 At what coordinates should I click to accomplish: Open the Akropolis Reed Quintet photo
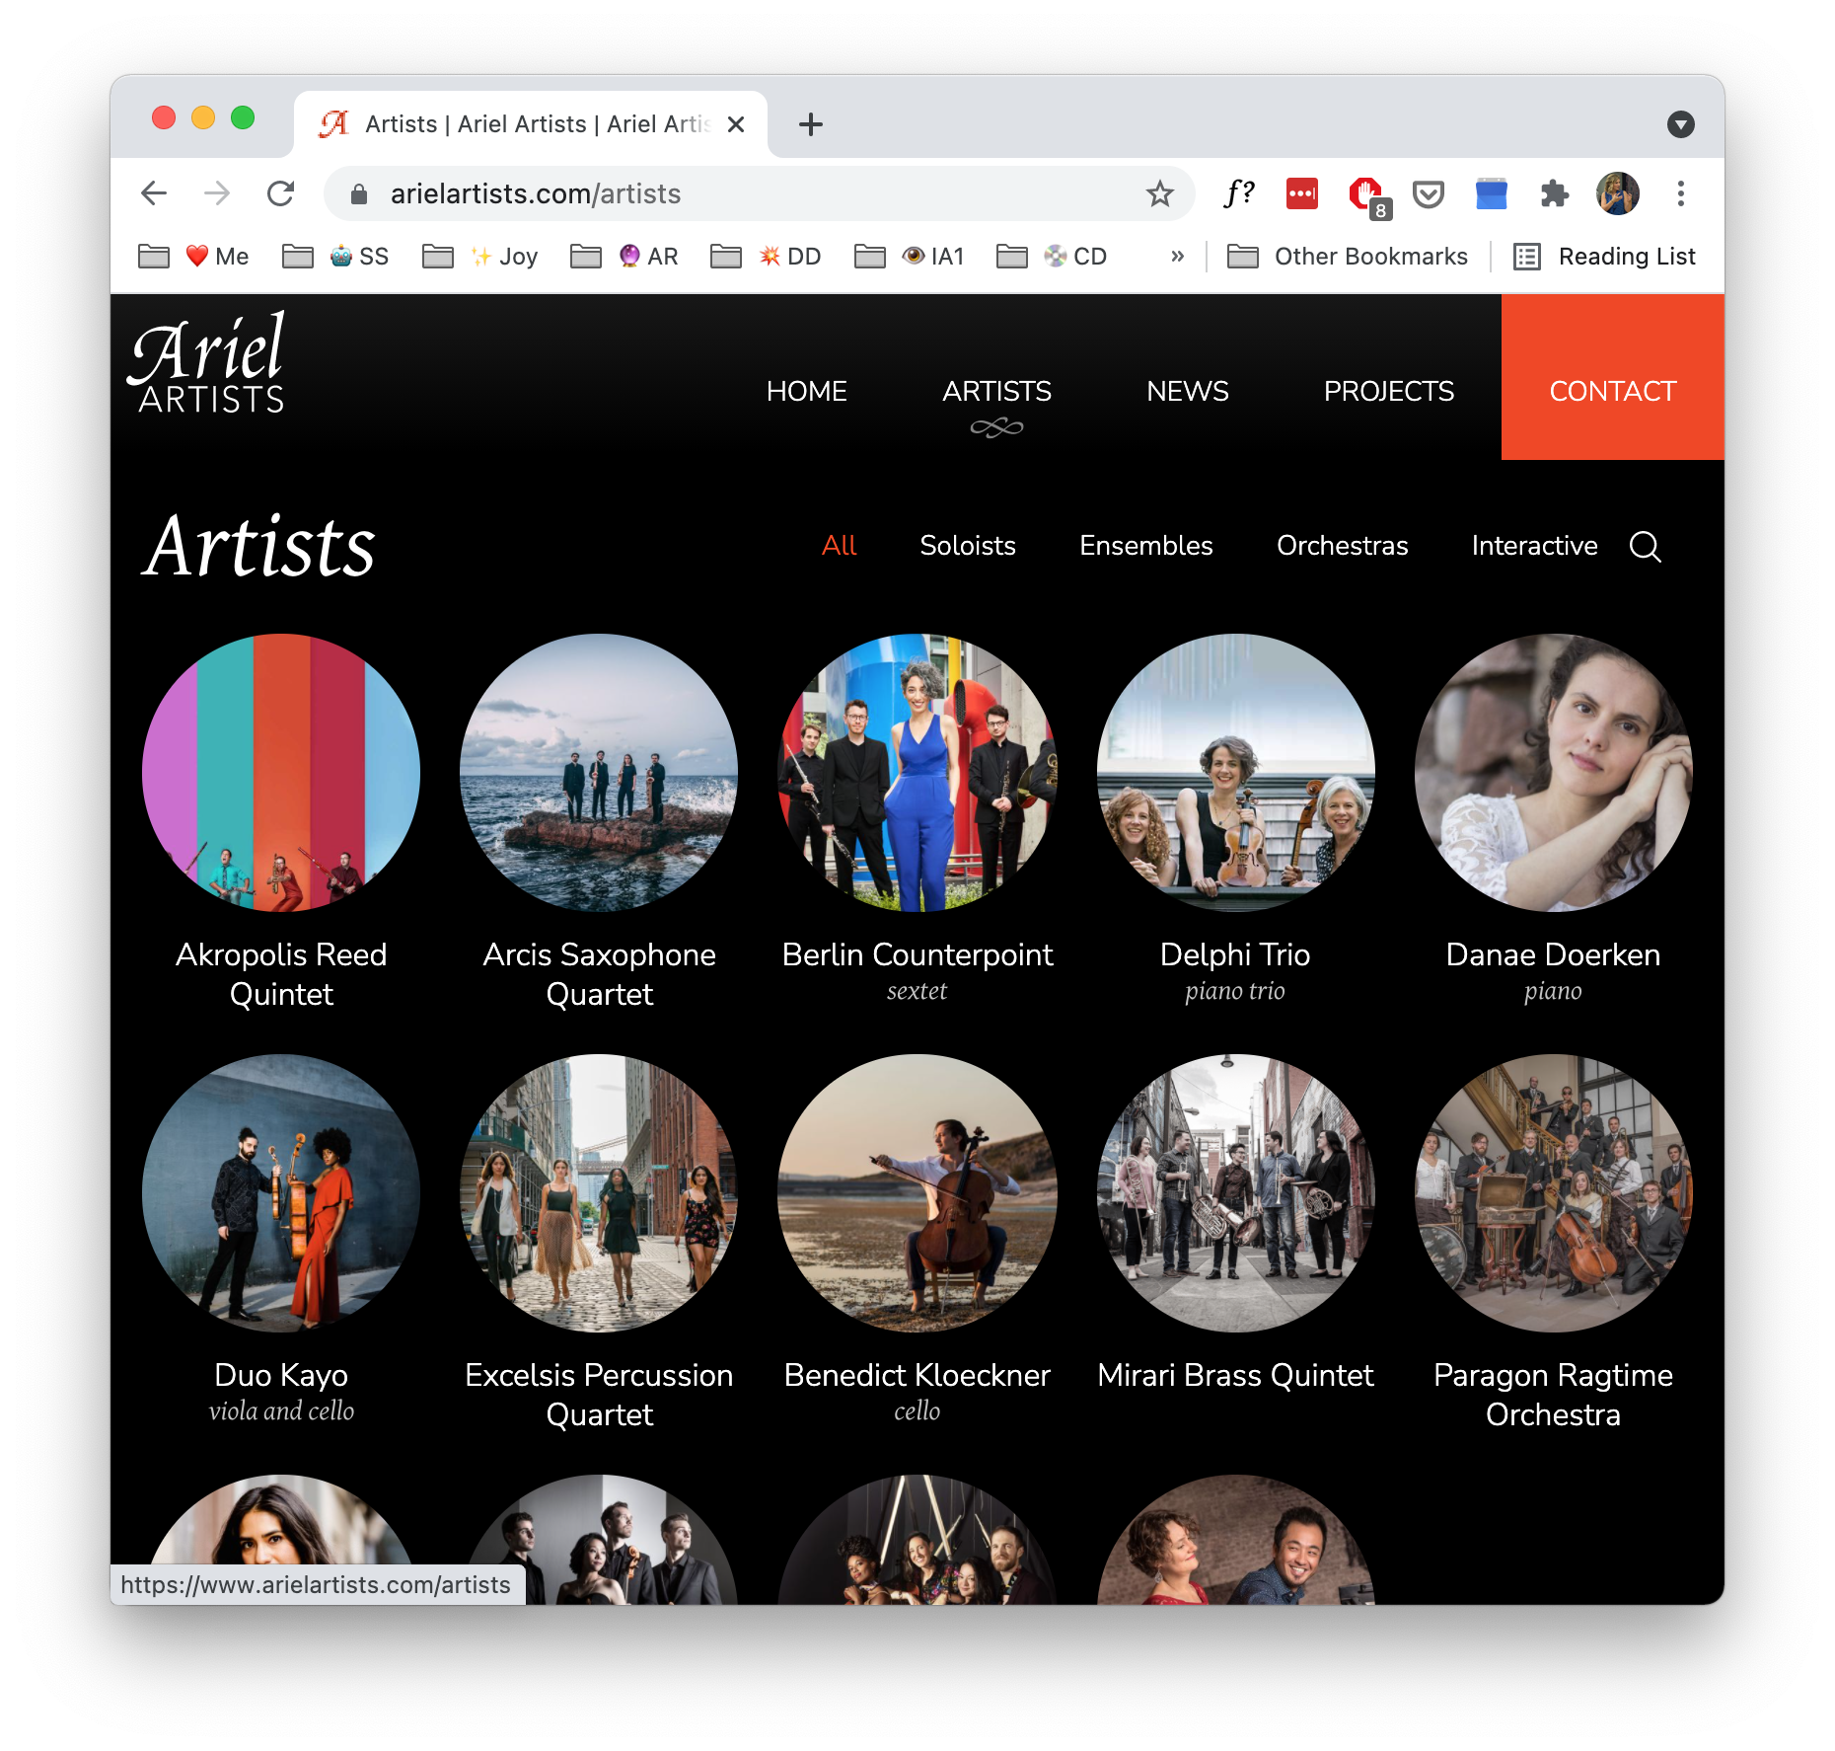coord(281,773)
